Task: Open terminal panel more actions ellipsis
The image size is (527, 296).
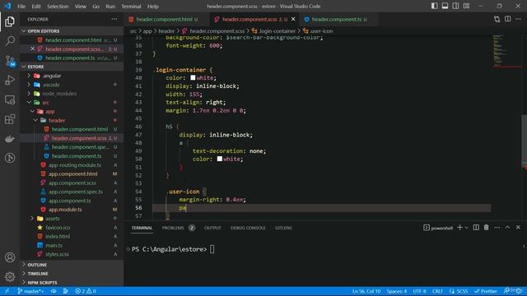Action: pos(497,228)
